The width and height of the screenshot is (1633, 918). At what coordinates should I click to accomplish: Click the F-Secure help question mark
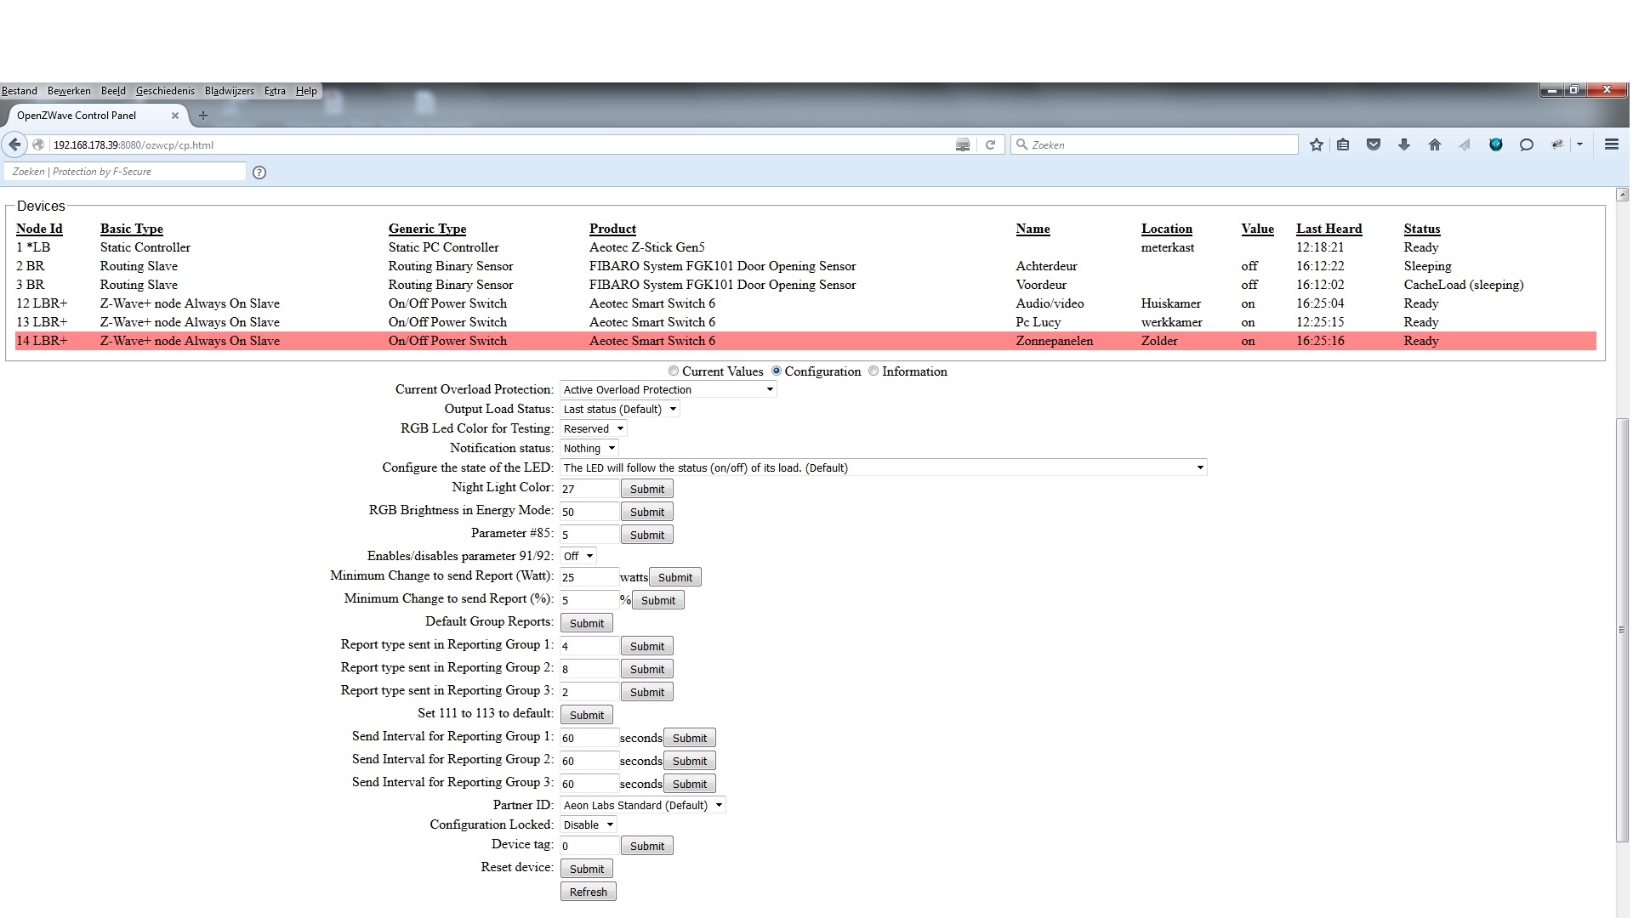point(259,173)
